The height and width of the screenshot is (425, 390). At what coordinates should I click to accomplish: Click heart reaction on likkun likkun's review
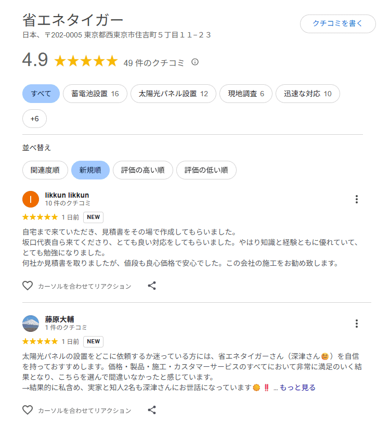click(x=28, y=286)
